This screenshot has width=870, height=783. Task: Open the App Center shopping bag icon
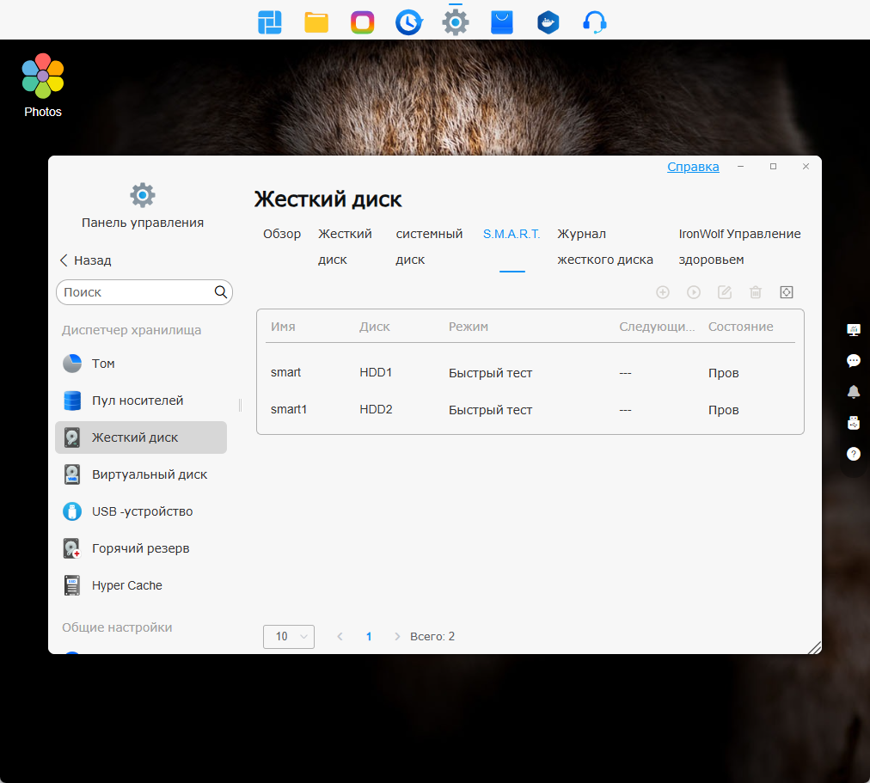click(501, 22)
